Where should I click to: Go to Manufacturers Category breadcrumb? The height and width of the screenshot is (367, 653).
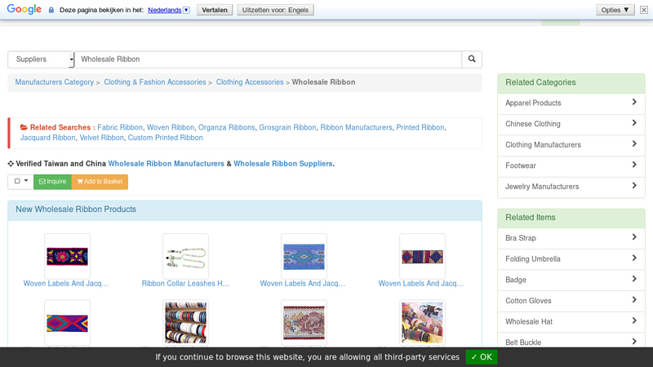tap(54, 82)
